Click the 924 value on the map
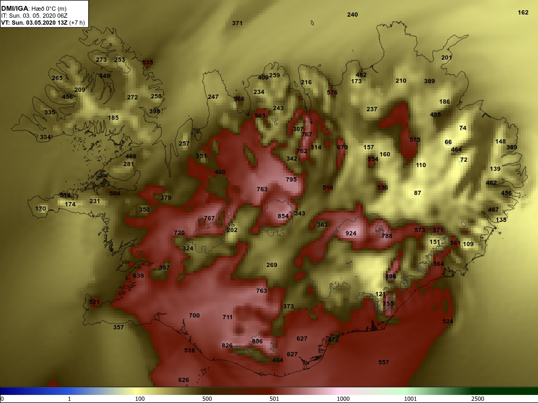 click(351, 233)
